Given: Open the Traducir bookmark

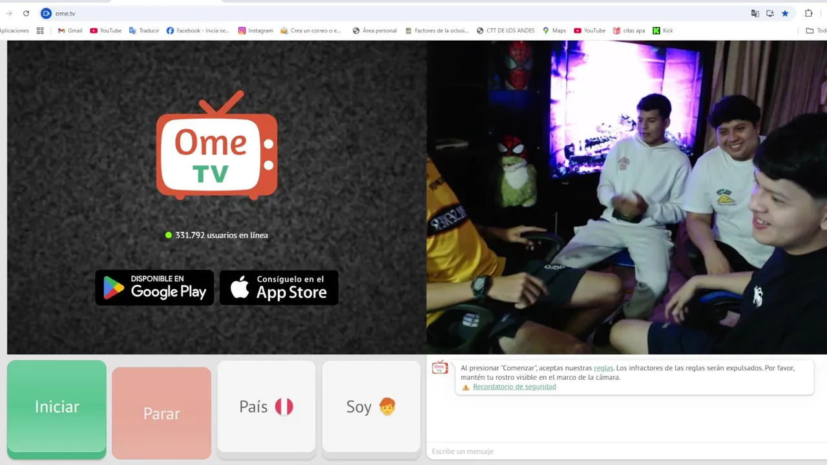Looking at the screenshot, I should click(144, 30).
